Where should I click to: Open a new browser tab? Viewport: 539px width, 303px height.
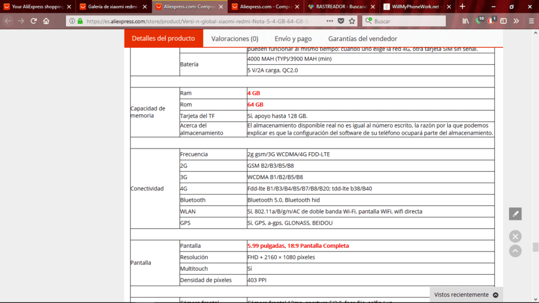click(x=462, y=7)
